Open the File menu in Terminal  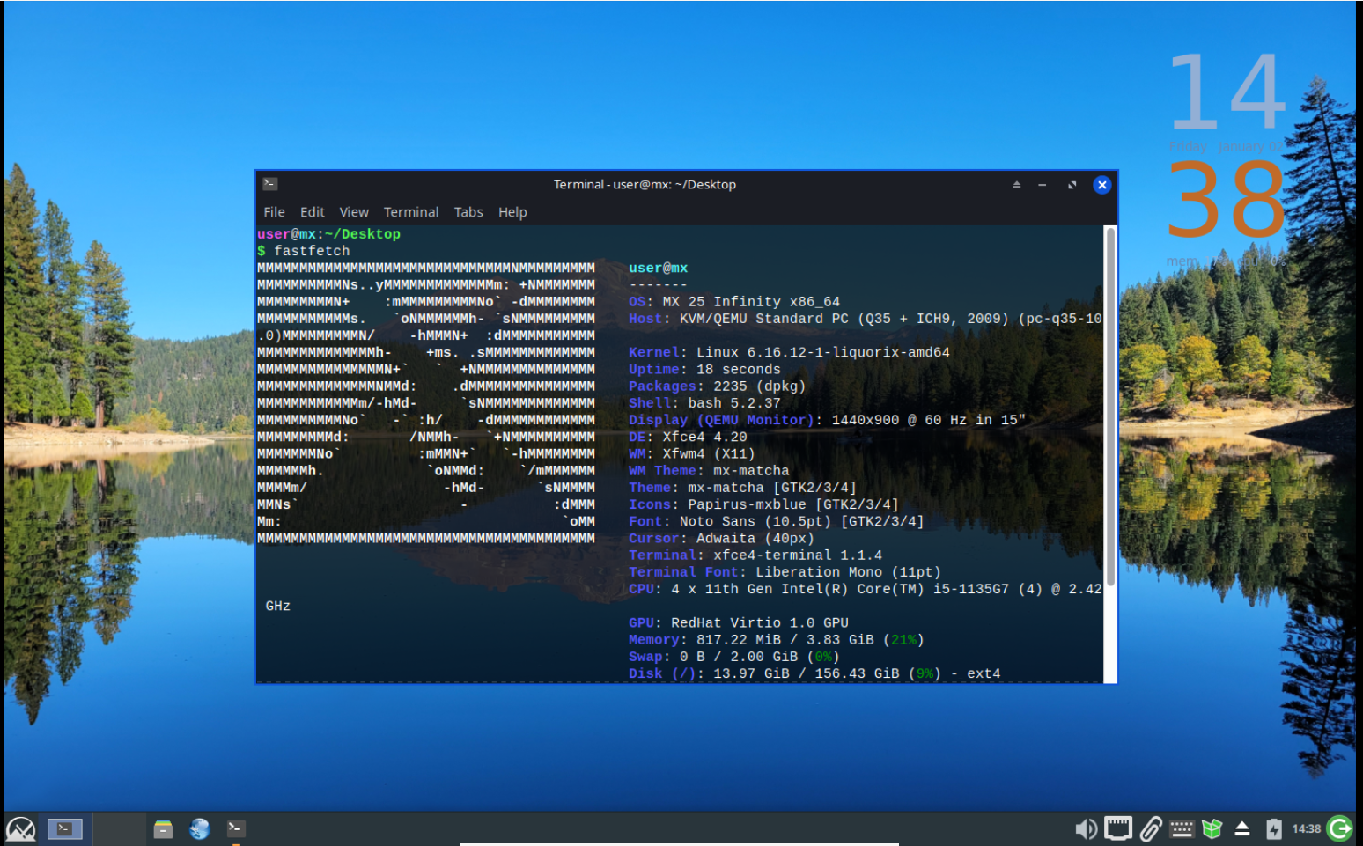coord(275,212)
